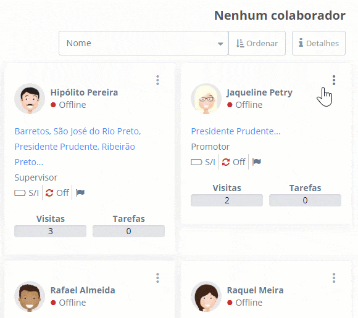
Task: Click the flag icon on Hipólito Pereira's card
Action: (80, 193)
